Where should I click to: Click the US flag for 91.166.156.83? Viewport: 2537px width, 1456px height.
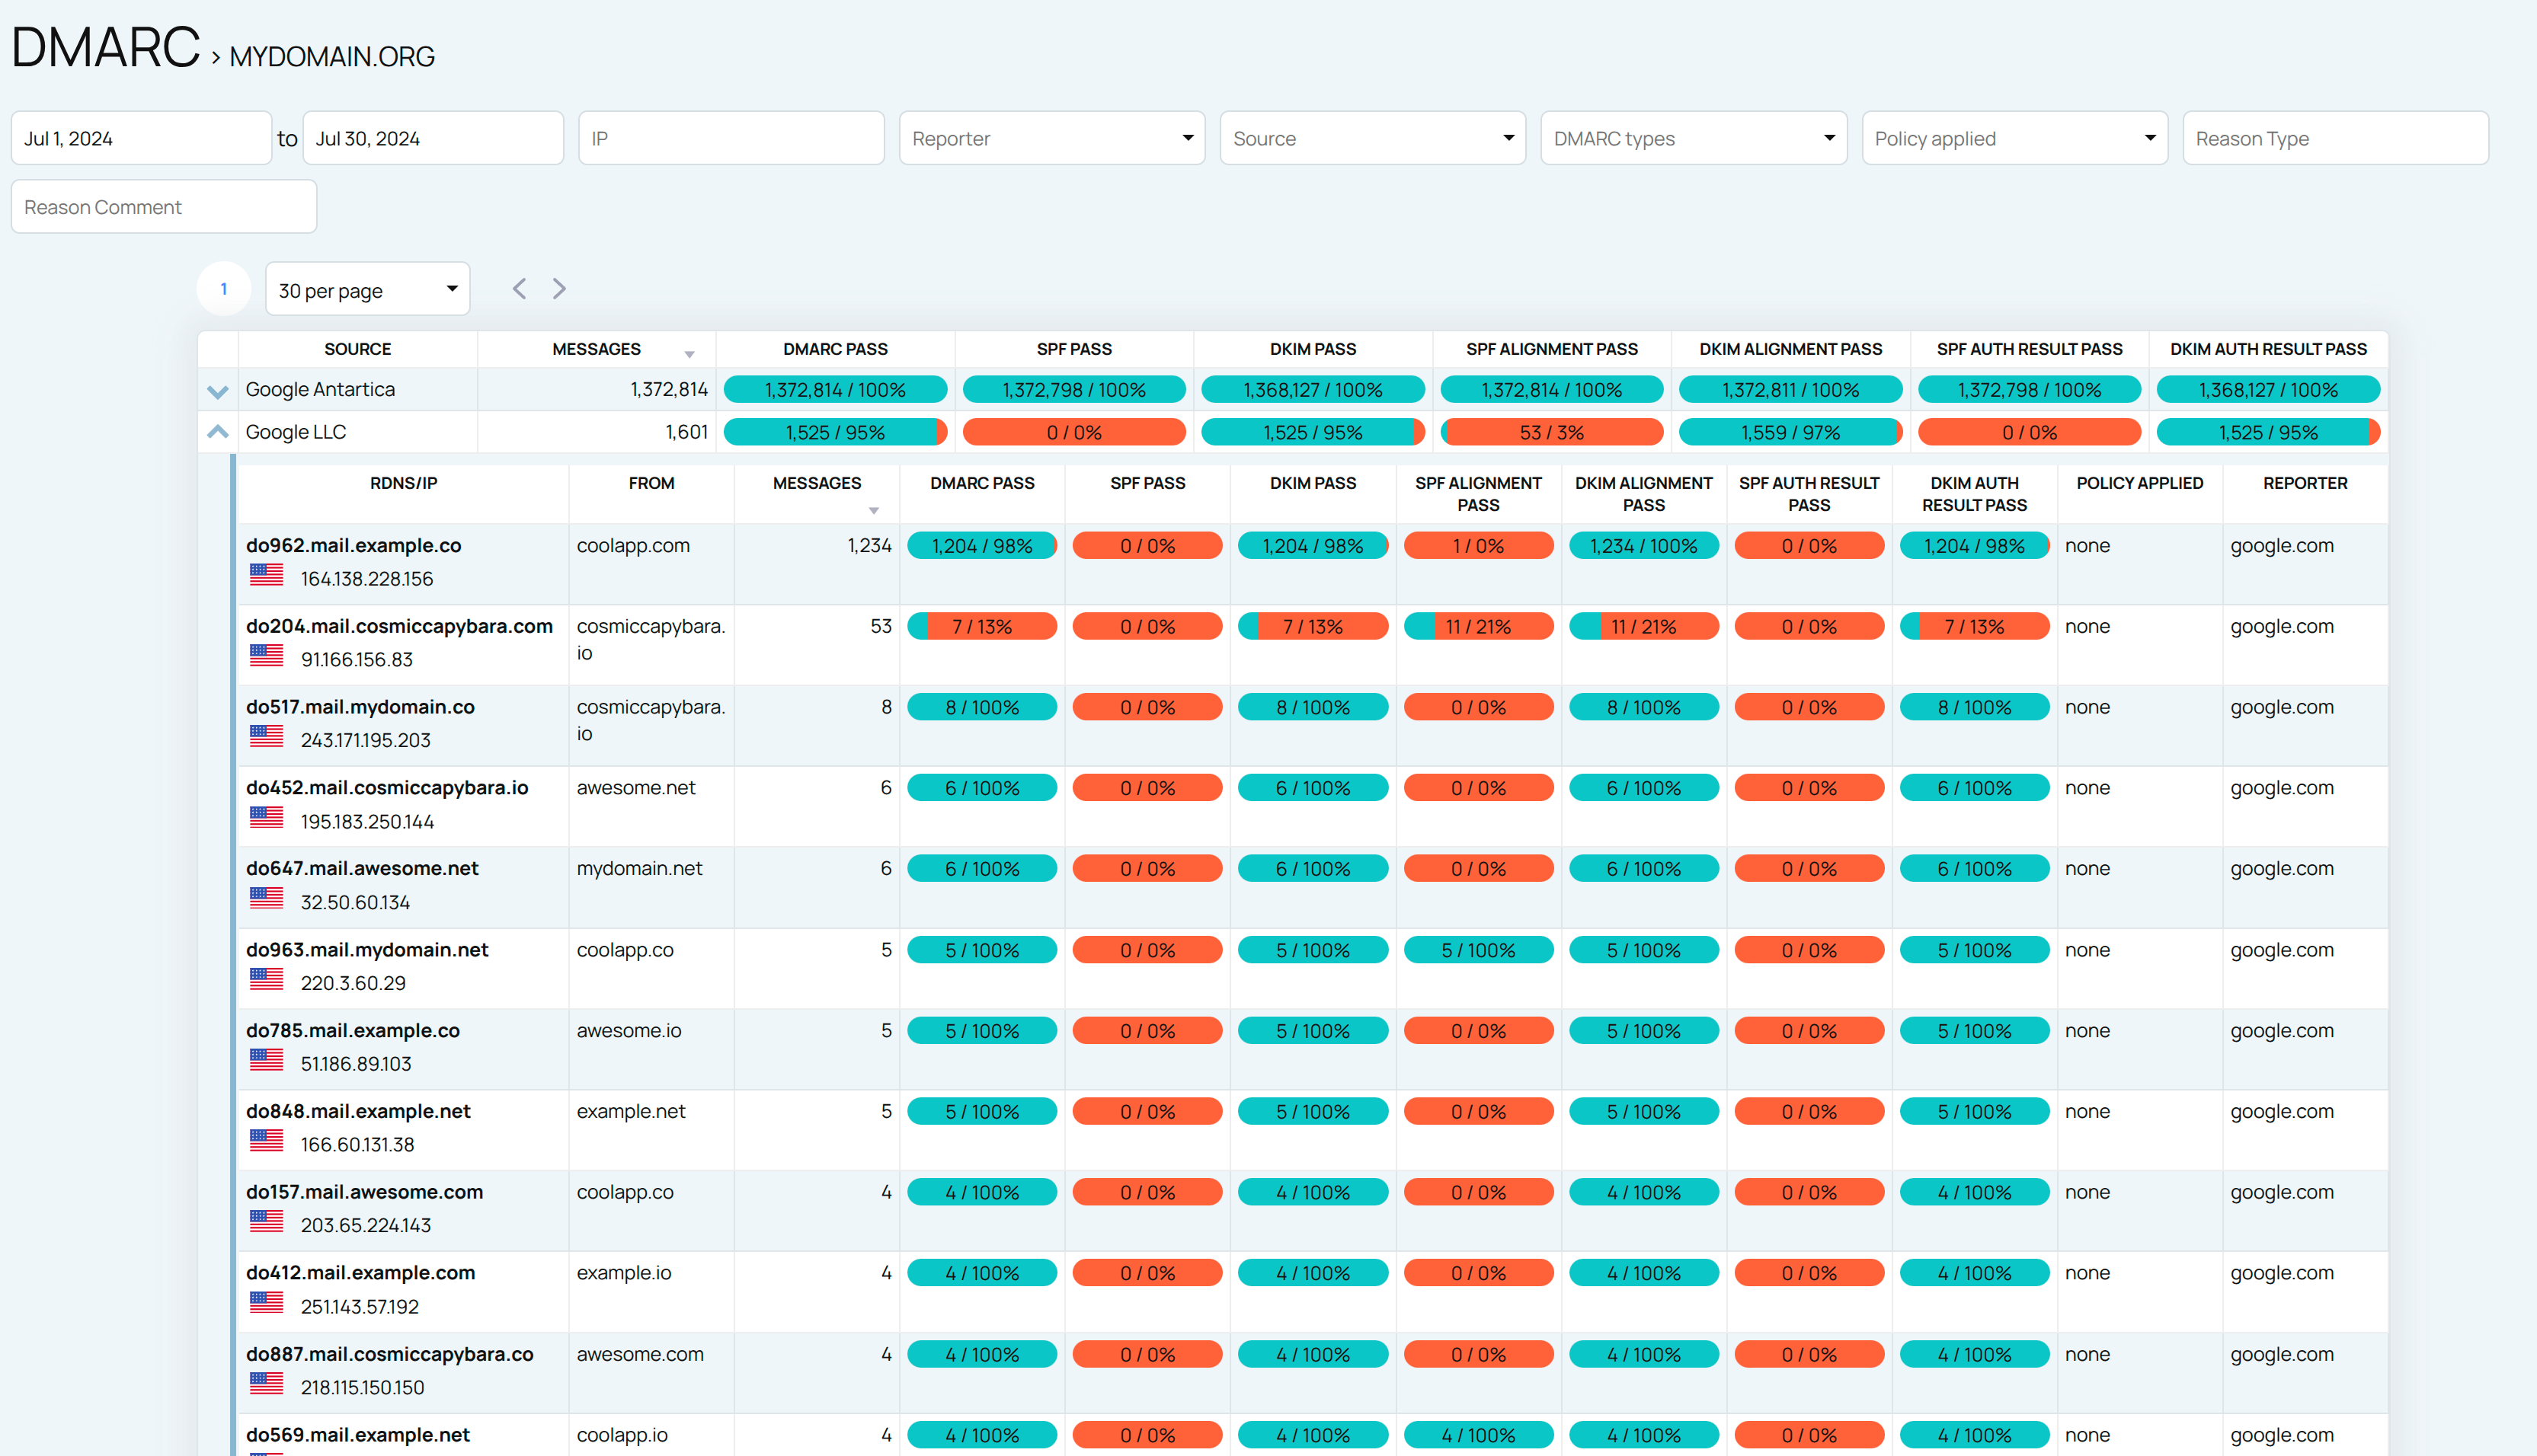click(266, 656)
